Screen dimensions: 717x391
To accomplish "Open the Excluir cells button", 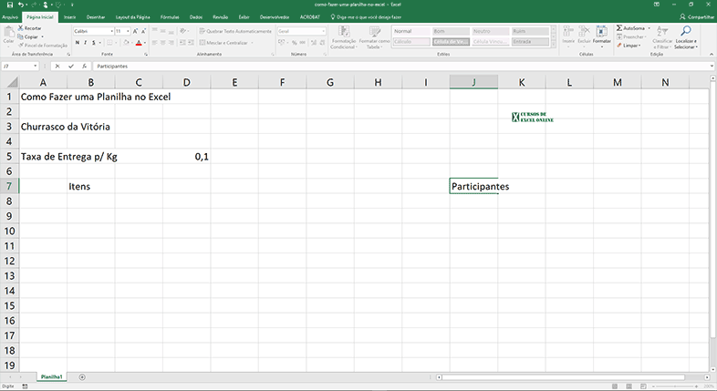I will [584, 35].
